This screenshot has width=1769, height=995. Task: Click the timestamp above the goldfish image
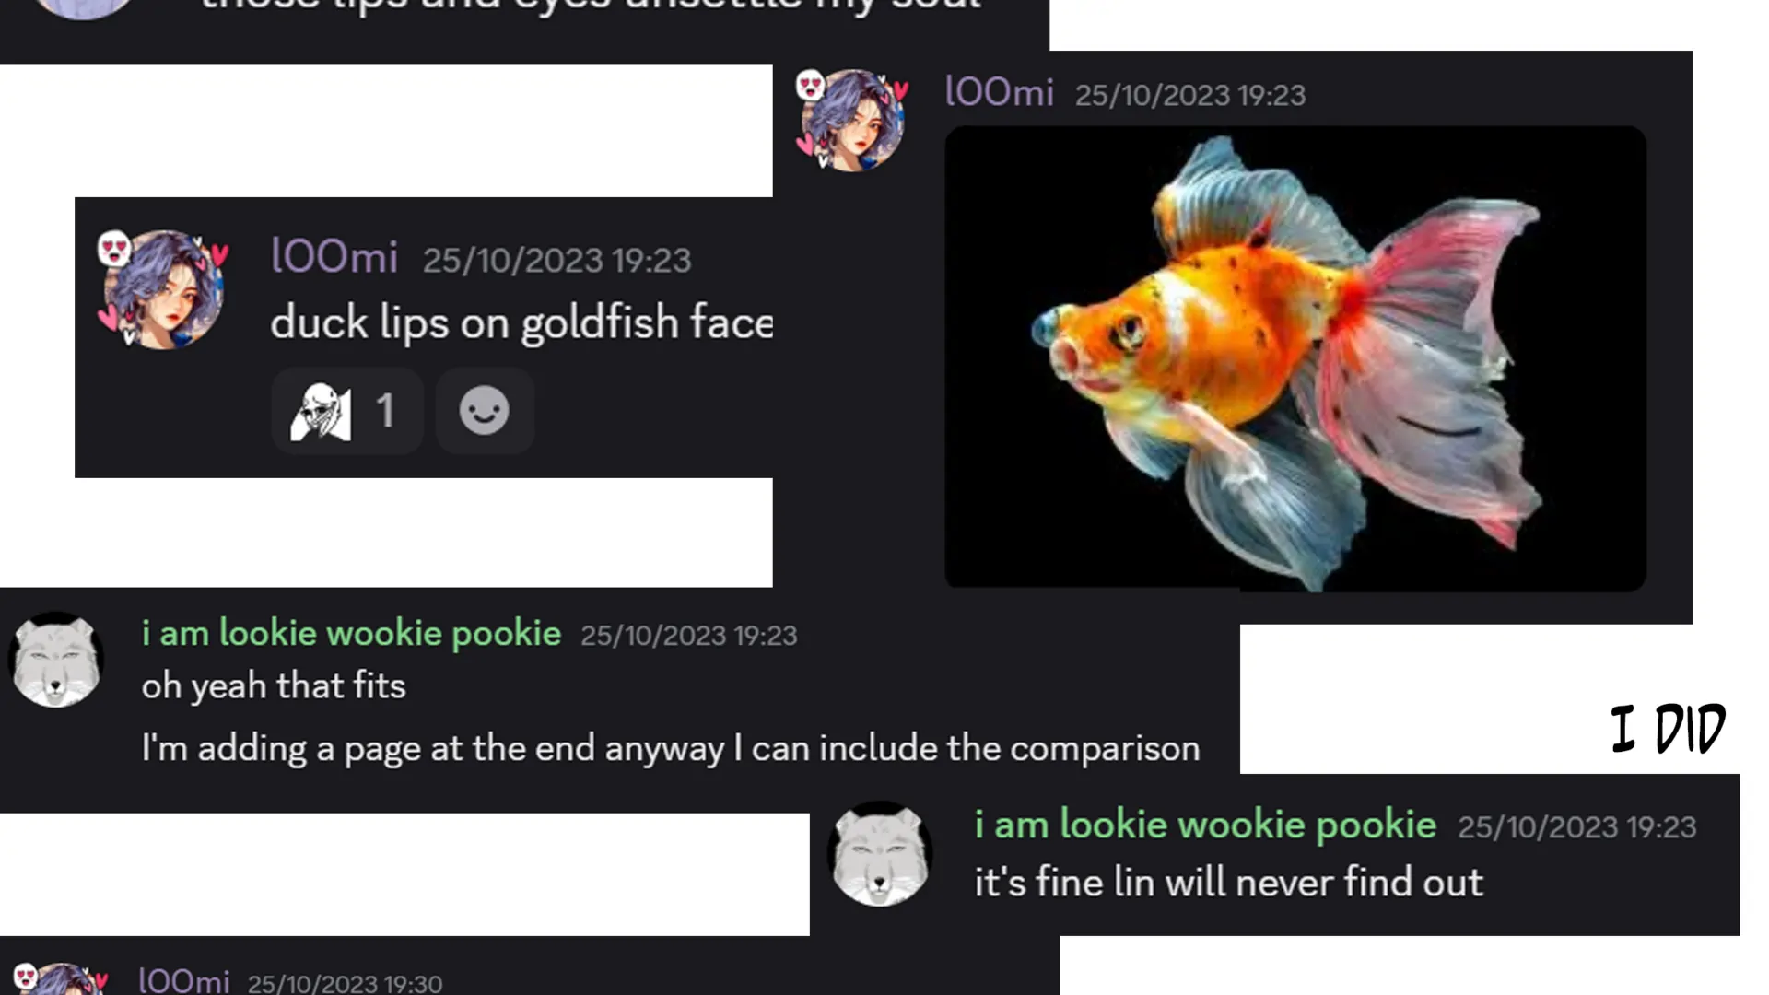pos(1190,95)
